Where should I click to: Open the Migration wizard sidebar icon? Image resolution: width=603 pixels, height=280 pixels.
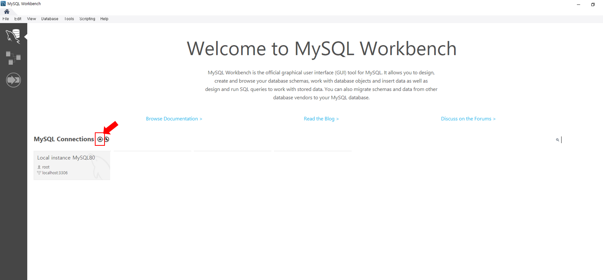point(13,80)
